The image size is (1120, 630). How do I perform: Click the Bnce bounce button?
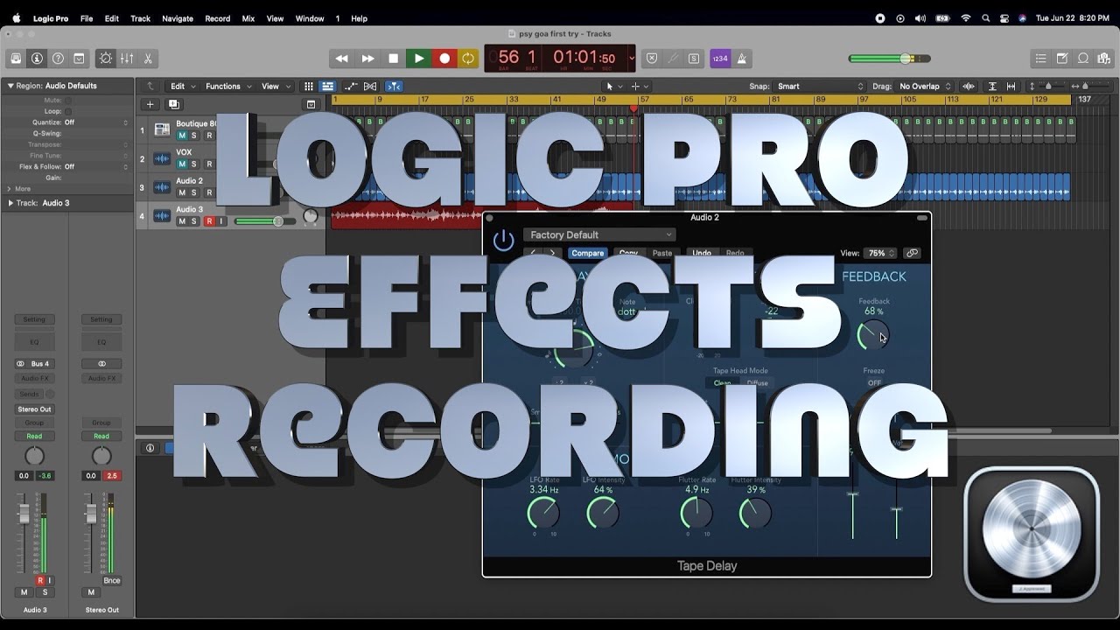pyautogui.click(x=112, y=580)
